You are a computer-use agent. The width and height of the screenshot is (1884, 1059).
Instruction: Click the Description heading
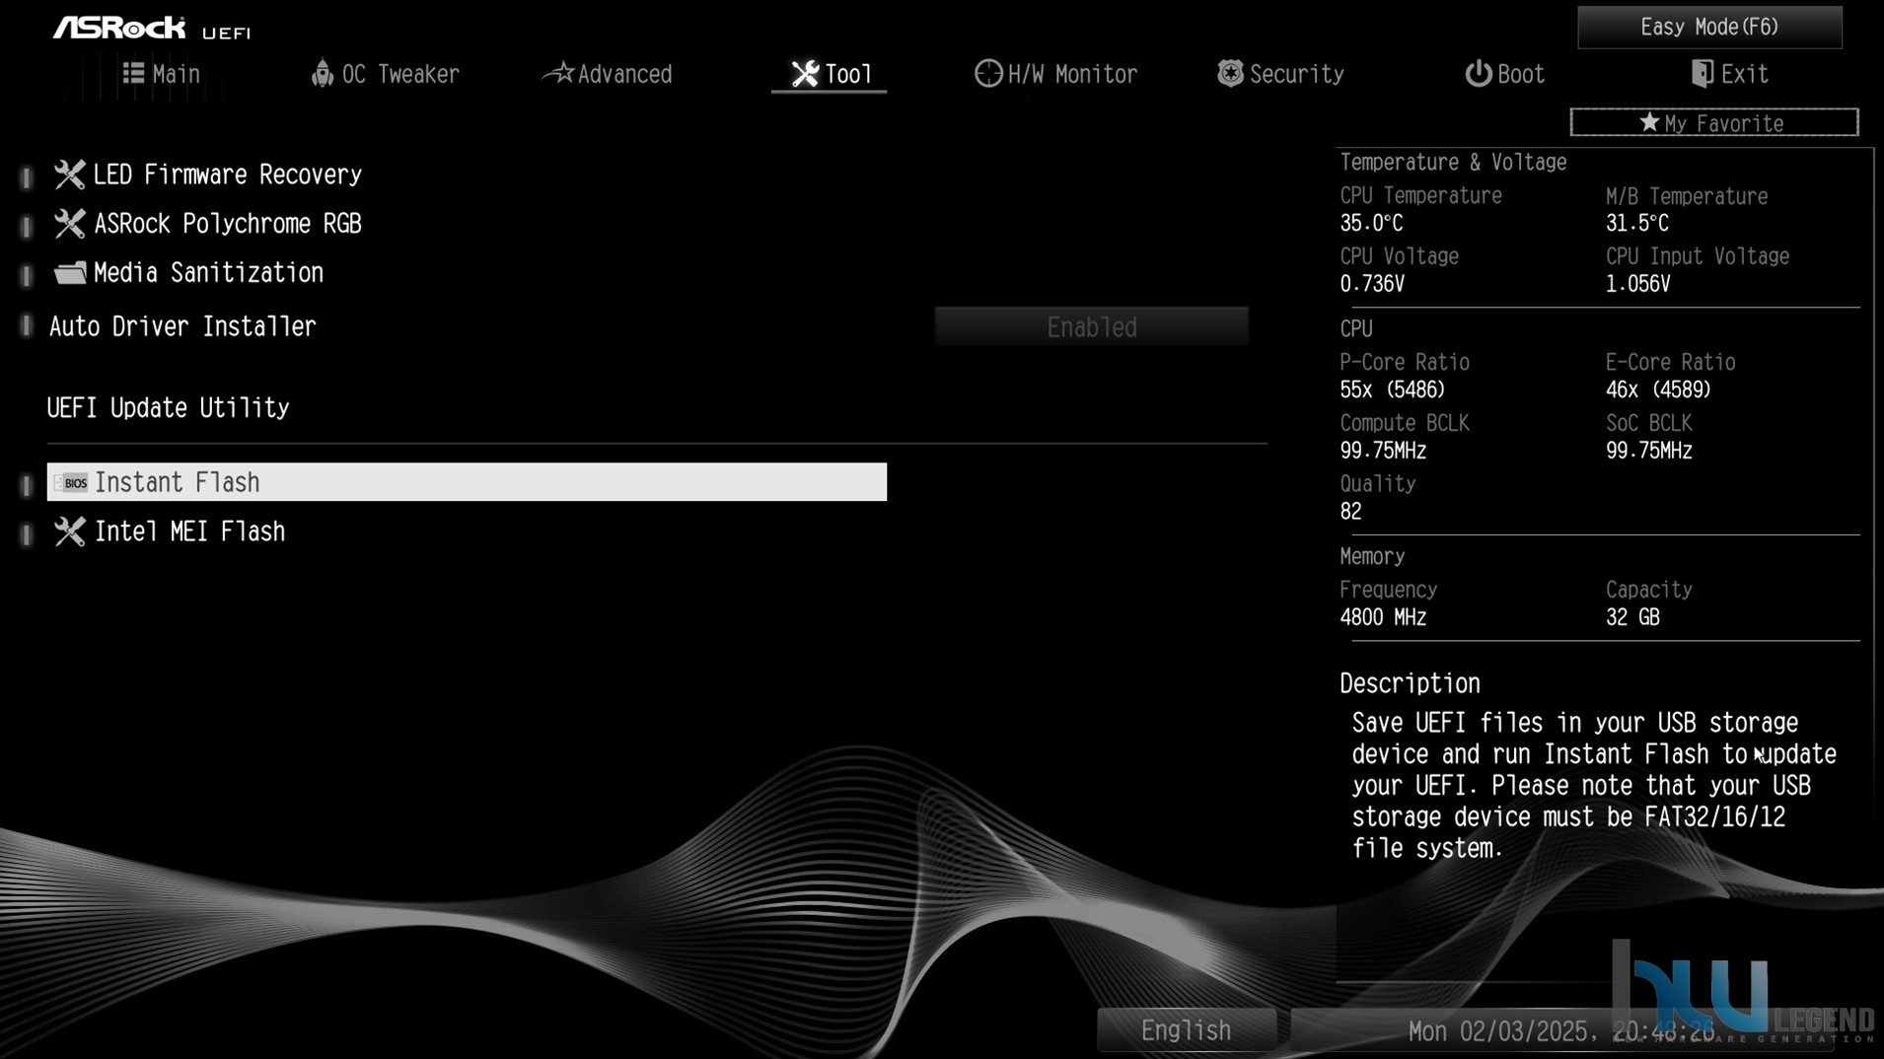pos(1410,683)
